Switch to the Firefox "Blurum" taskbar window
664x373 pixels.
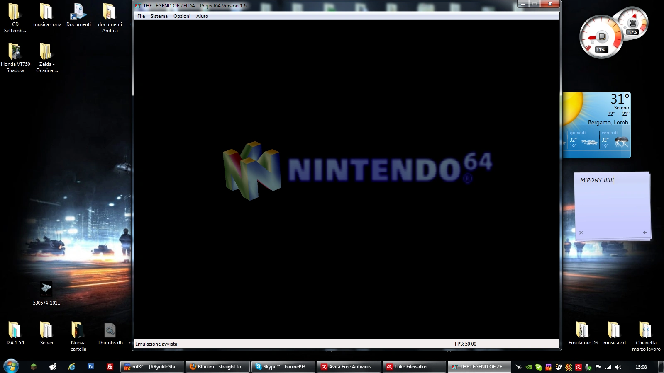click(218, 367)
